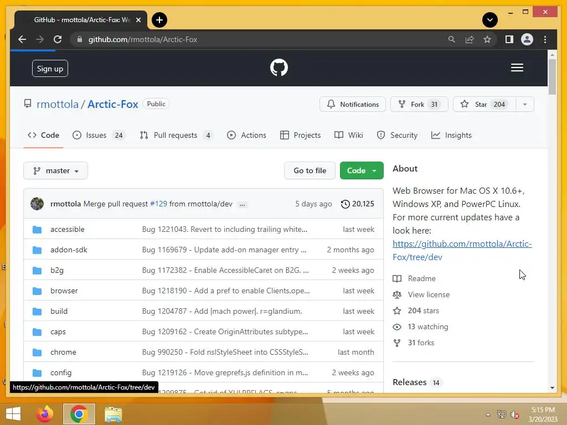567x425 pixels.
Task: Open the Pull requests tab
Action: [x=176, y=135]
